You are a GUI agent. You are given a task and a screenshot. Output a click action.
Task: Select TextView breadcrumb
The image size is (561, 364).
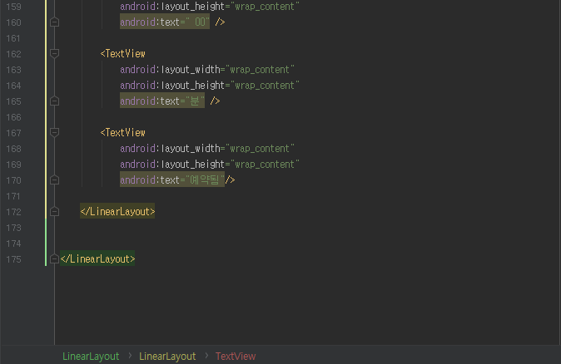(236, 357)
